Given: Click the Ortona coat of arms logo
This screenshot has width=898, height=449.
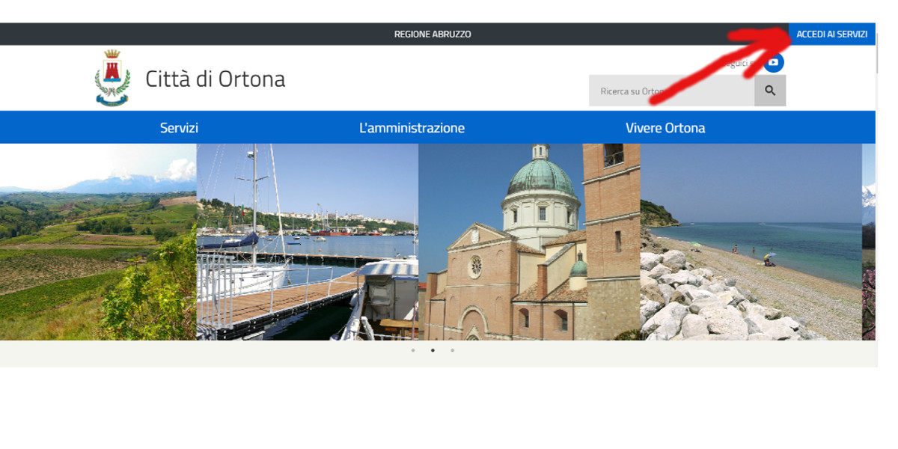Looking at the screenshot, I should (x=112, y=78).
